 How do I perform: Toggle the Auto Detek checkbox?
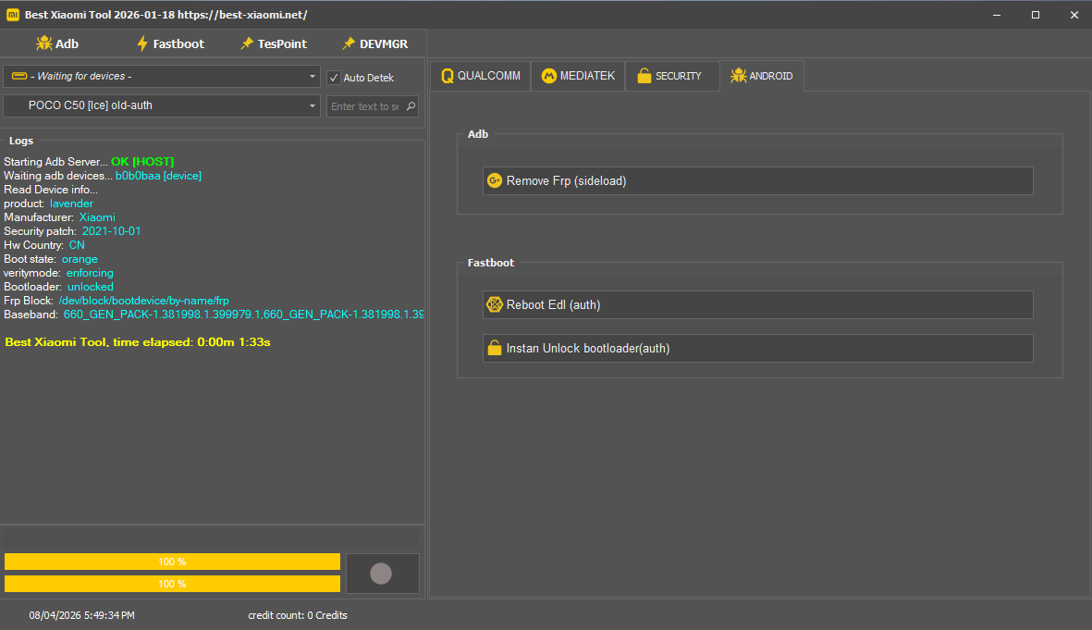pyautogui.click(x=335, y=78)
